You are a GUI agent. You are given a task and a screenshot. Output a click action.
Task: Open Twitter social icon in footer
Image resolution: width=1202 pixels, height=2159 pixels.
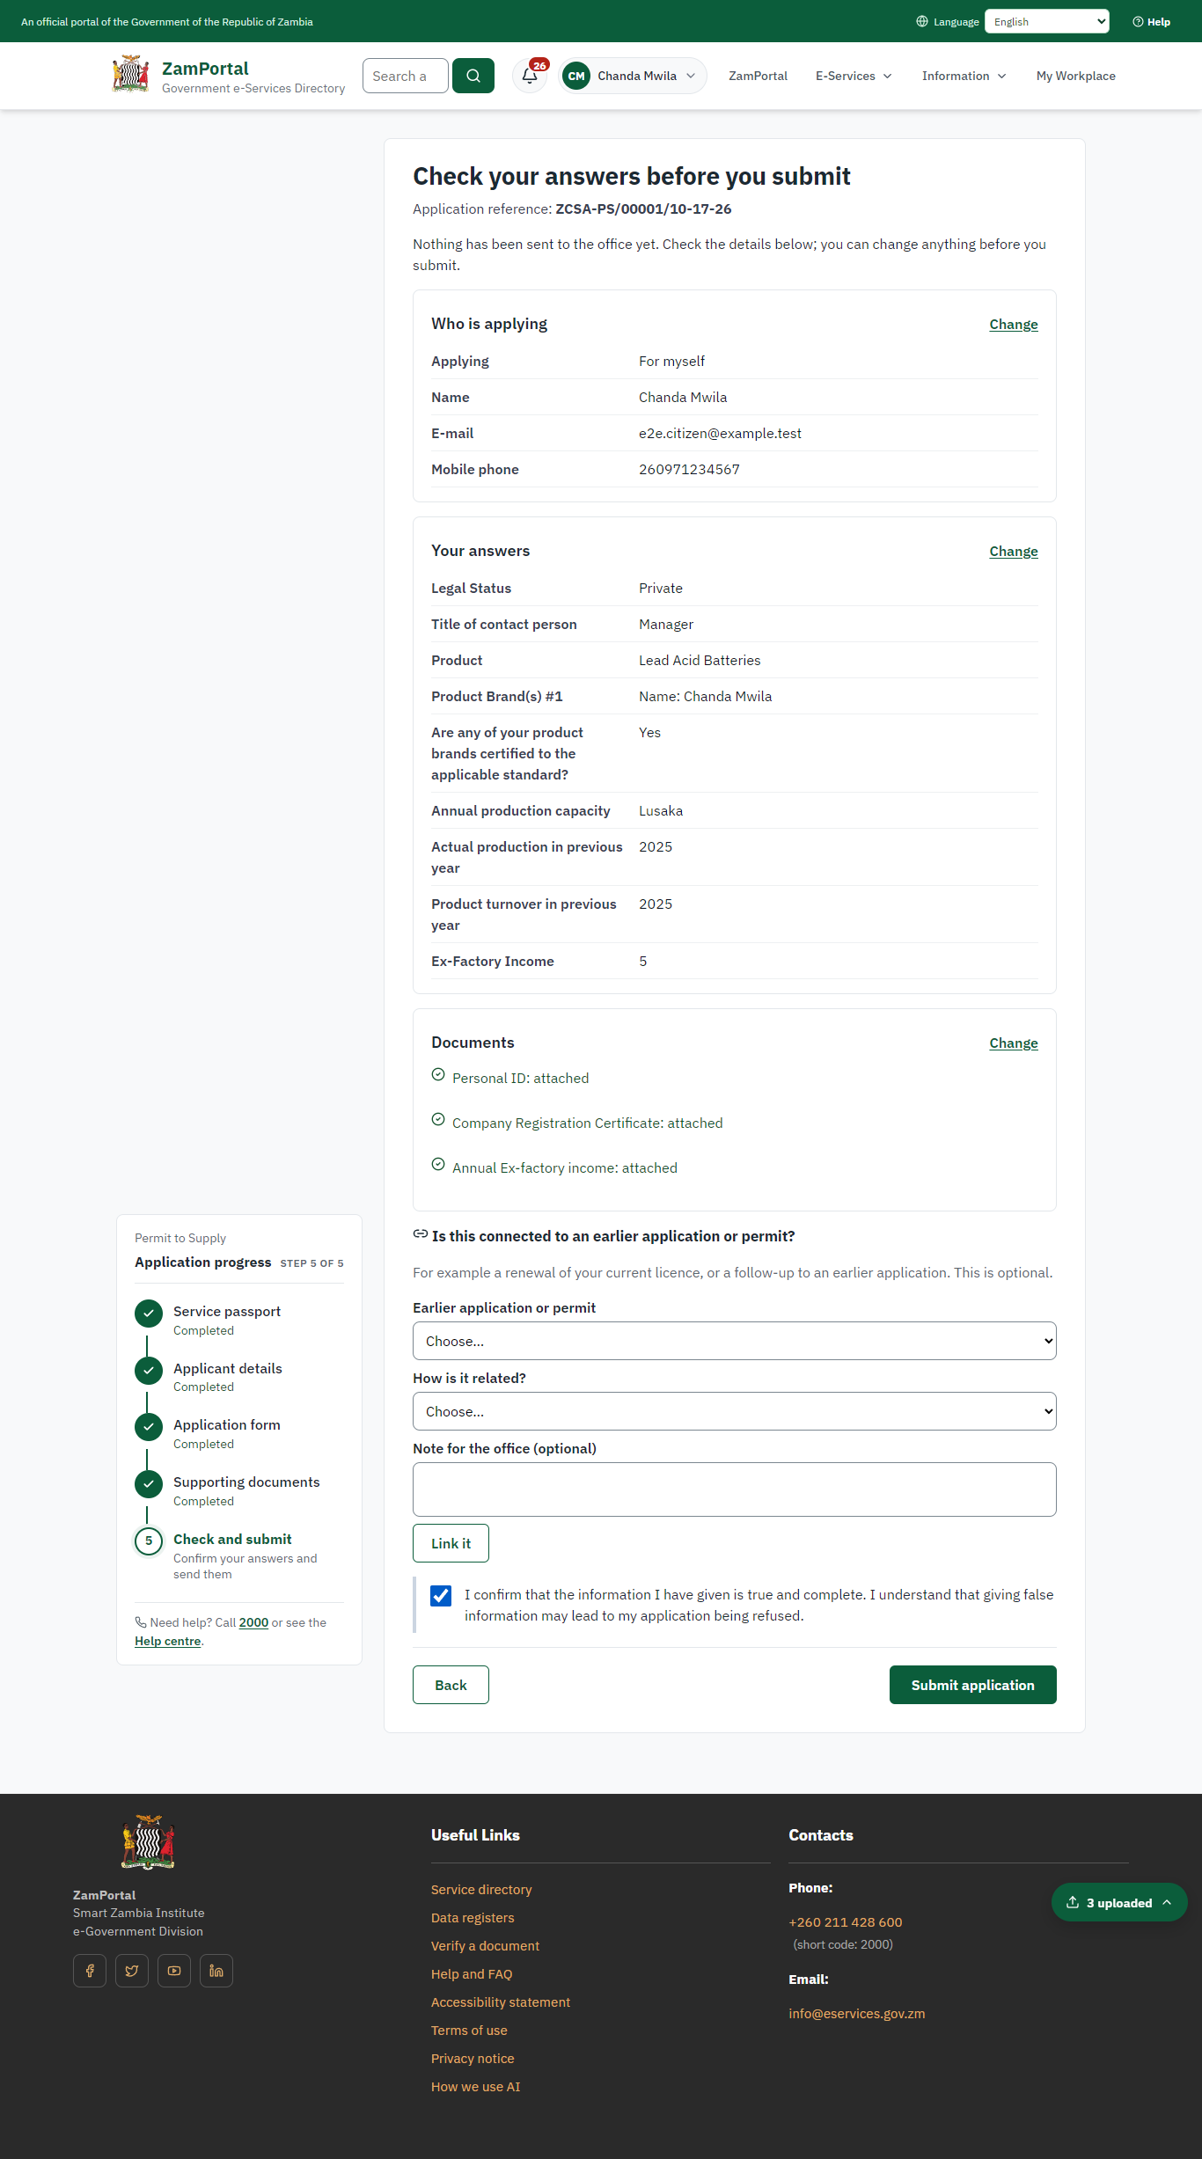click(132, 1971)
